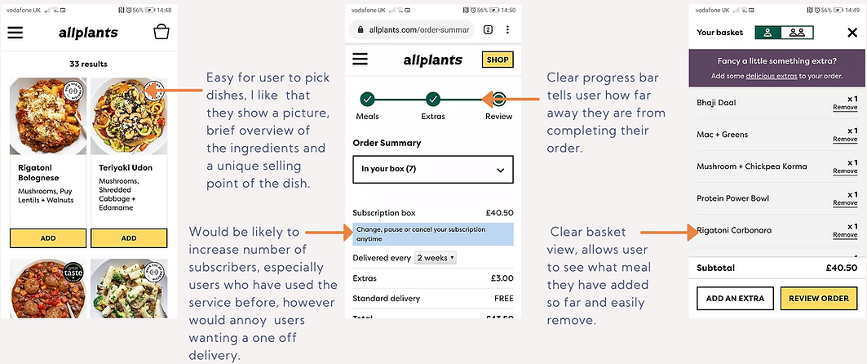The image size is (867, 364).
Task: Add Rigatoni Bolognese to the box
Action: click(48, 238)
